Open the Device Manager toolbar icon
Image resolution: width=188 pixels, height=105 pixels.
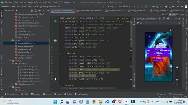point(170,6)
